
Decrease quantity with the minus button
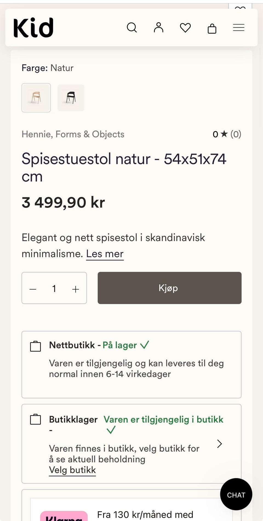click(x=33, y=289)
